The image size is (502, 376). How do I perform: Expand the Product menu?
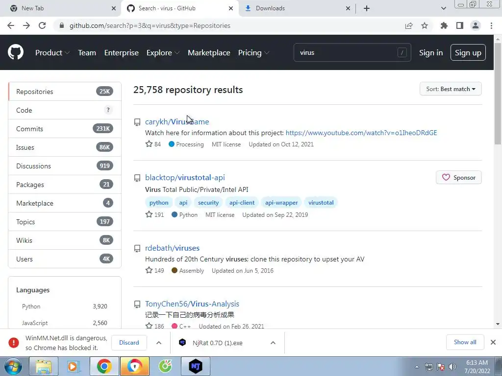[x=52, y=53]
